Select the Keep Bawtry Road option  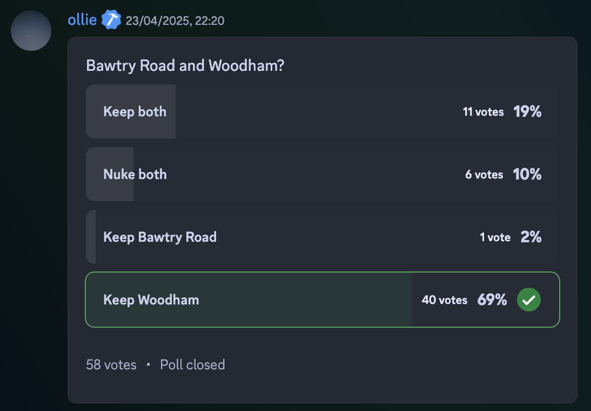[x=323, y=237]
